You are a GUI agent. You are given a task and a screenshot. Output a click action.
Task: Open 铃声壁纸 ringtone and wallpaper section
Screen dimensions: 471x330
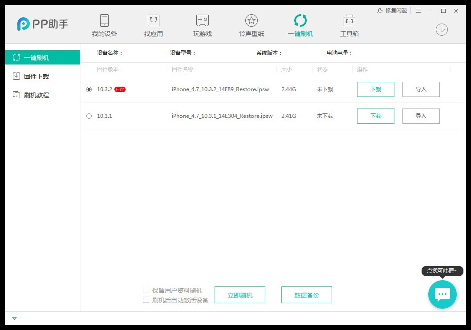[x=251, y=25]
